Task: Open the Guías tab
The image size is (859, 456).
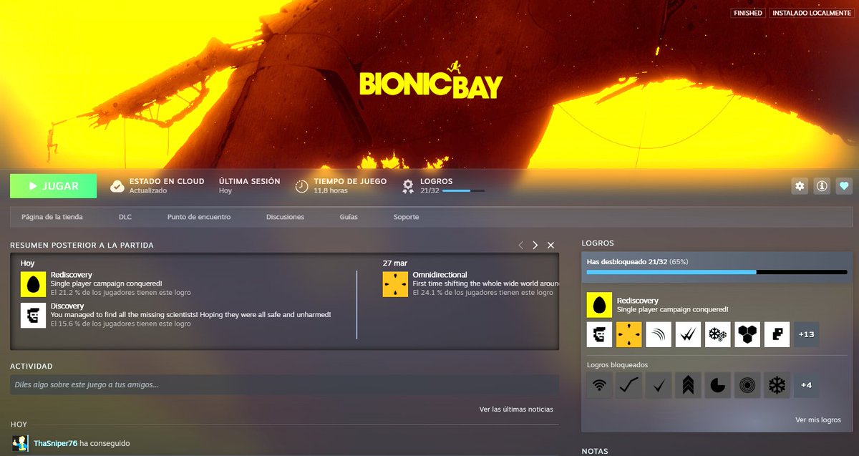Action: coord(349,217)
